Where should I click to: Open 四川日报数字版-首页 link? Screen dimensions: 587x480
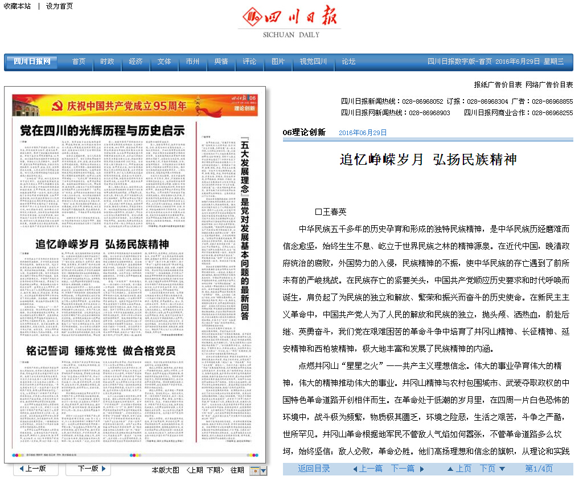[459, 62]
